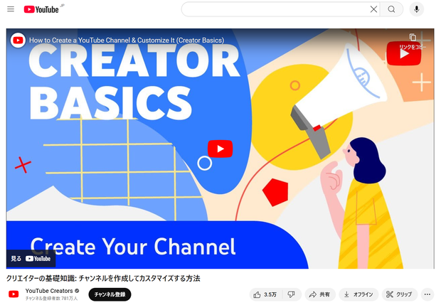441x305 pixels.
Task: Open channel avatar in video overlay
Action: pos(18,41)
